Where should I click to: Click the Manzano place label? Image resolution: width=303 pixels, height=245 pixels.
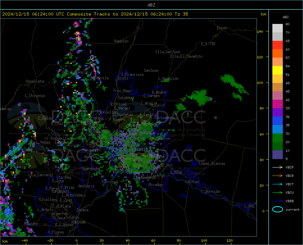(31, 223)
